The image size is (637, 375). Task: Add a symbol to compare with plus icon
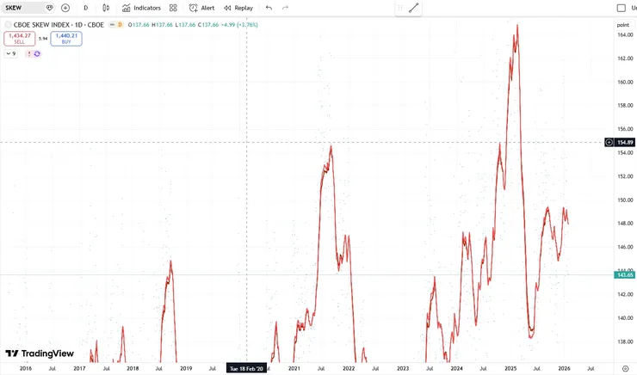tap(65, 8)
